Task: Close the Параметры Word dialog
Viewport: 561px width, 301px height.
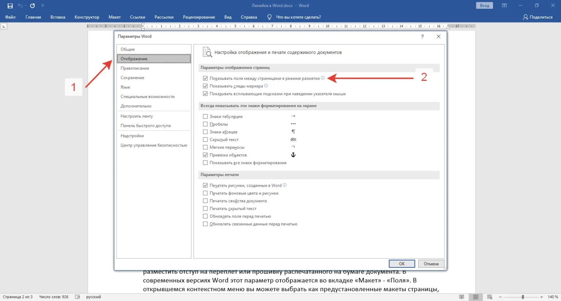Action: click(439, 36)
